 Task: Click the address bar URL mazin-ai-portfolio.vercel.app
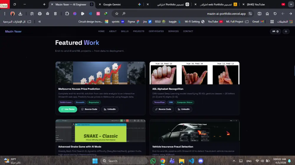pyautogui.click(x=226, y=14)
